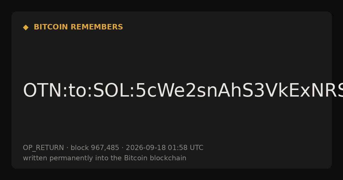Click the OP_RETURN label

pyautogui.click(x=43, y=148)
